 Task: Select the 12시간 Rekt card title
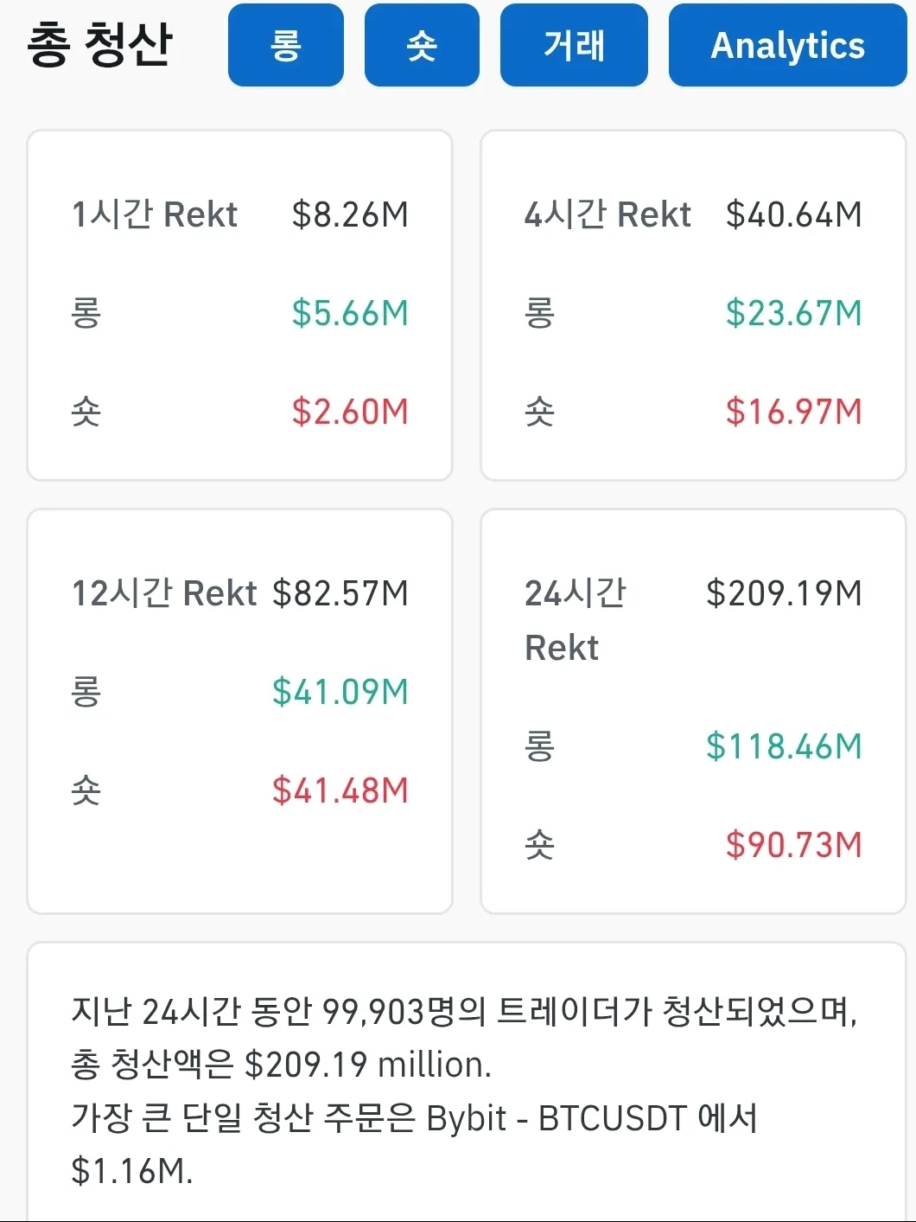pos(164,593)
